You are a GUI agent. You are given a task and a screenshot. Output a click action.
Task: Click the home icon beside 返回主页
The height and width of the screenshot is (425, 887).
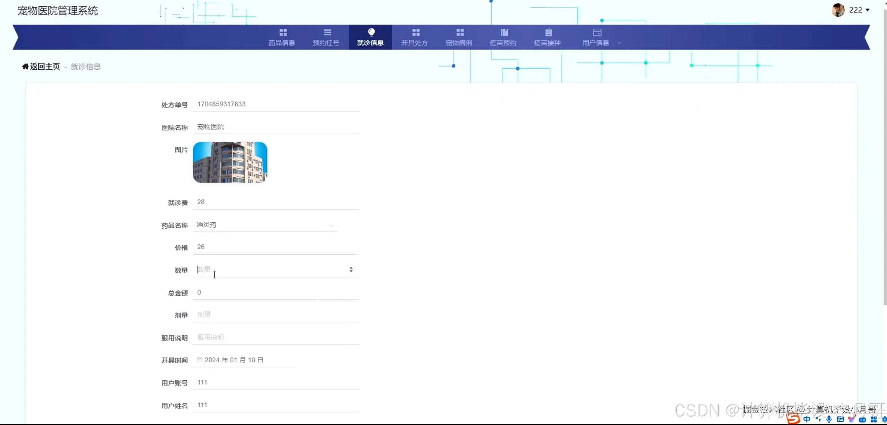[x=25, y=67]
